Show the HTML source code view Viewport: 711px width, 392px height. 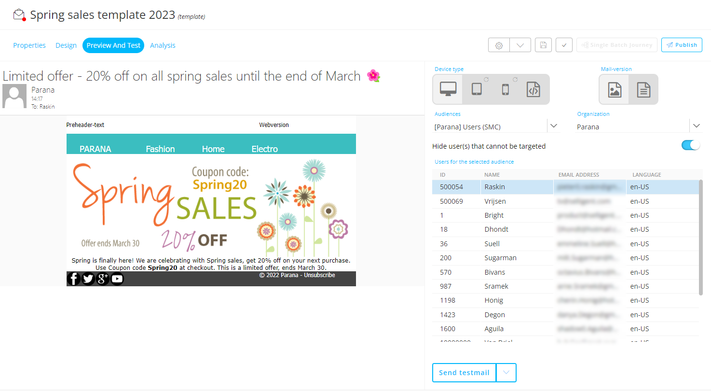coord(533,89)
